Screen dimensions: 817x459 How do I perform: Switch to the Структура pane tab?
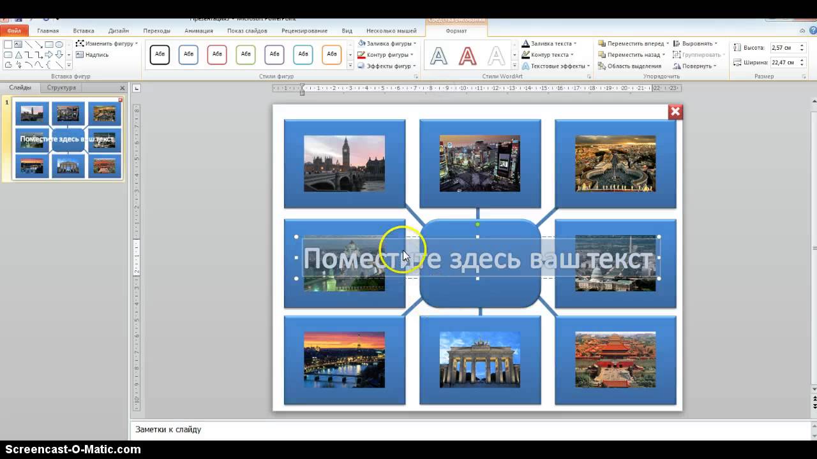click(61, 87)
